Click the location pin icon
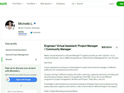This screenshot has width=124, height=93. click(19, 28)
